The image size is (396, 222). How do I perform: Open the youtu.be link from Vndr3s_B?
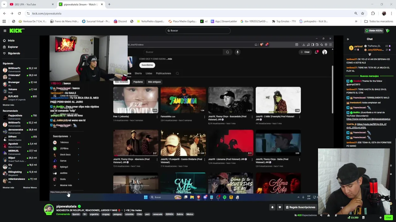[366, 126]
